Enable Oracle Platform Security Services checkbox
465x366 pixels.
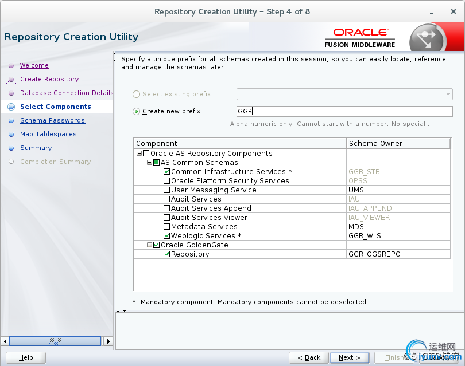point(167,181)
